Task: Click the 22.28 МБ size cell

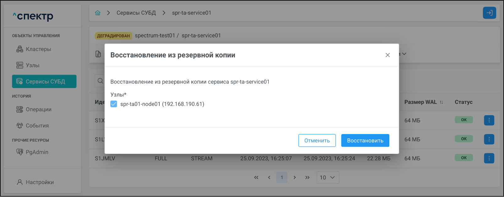Action: [x=379, y=158]
